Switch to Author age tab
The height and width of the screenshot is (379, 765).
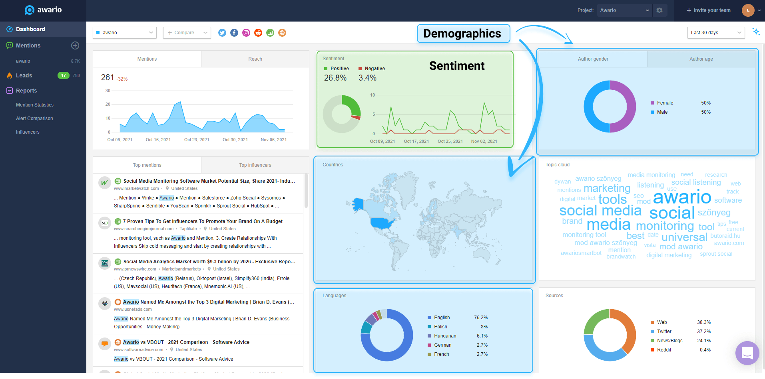701,59
